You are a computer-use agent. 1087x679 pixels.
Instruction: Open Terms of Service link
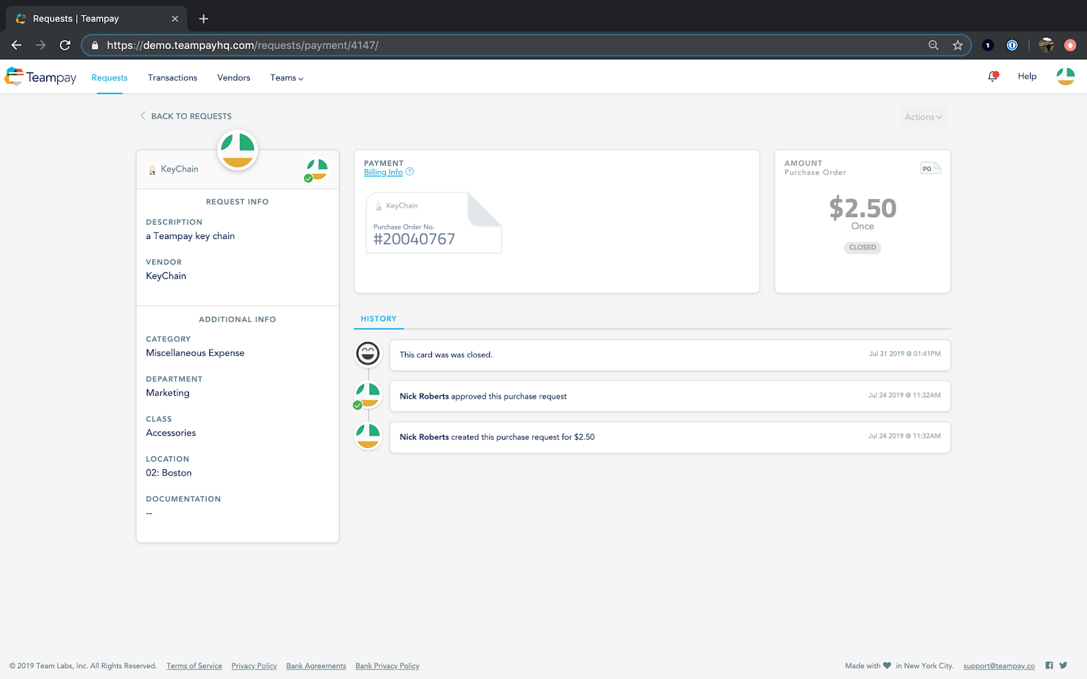click(194, 666)
